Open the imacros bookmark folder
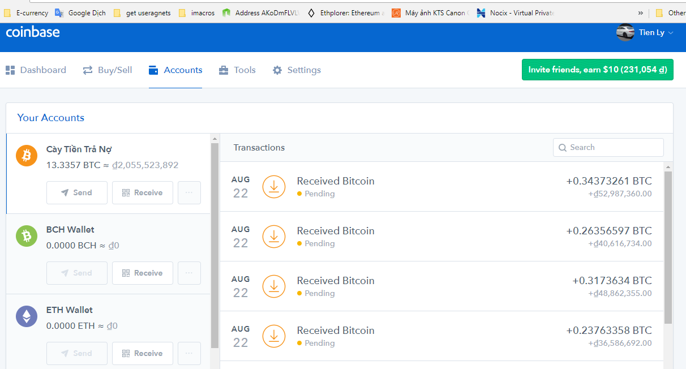 coord(196,12)
